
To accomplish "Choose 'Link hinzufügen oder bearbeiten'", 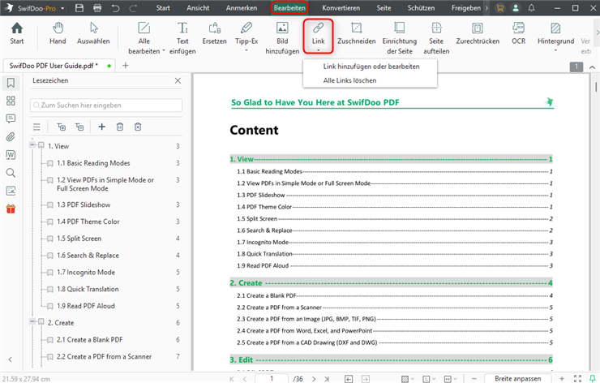I will (x=370, y=67).
